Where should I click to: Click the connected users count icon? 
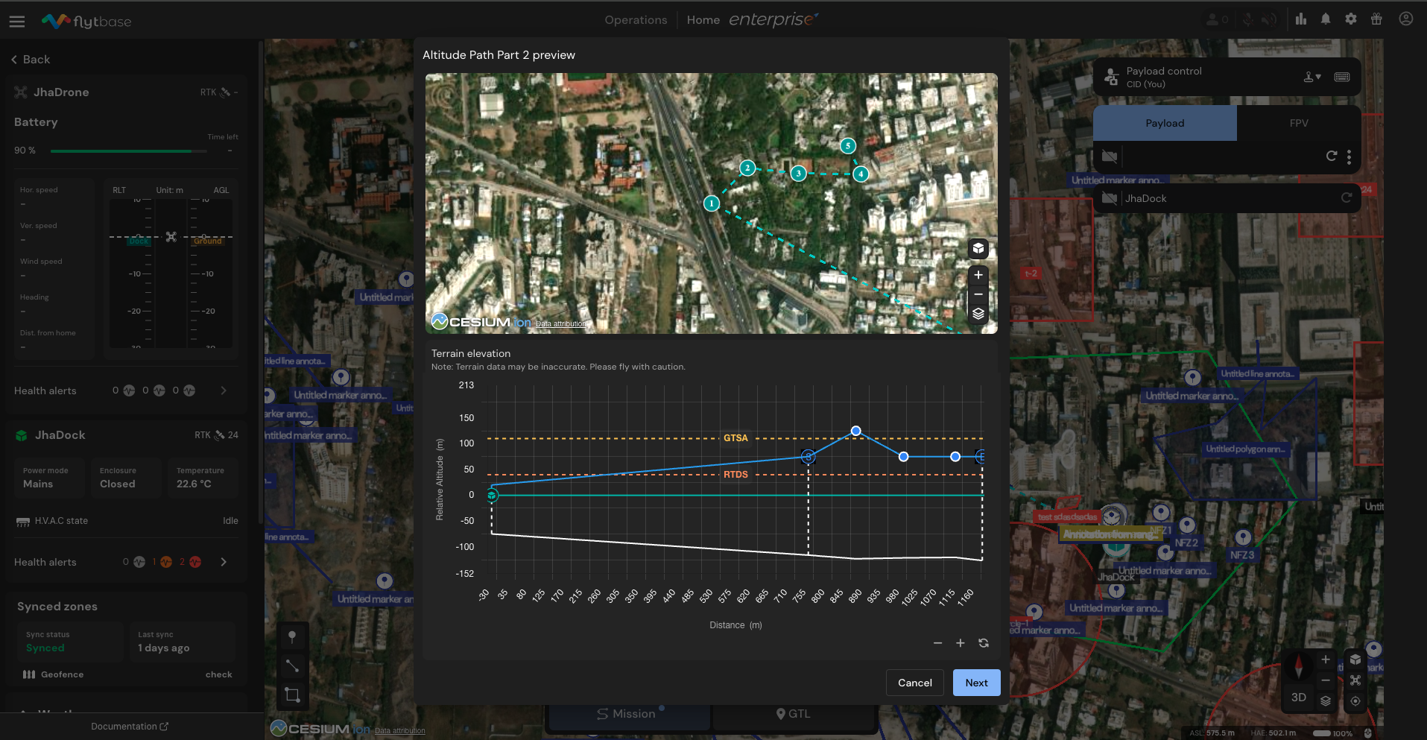click(1218, 19)
